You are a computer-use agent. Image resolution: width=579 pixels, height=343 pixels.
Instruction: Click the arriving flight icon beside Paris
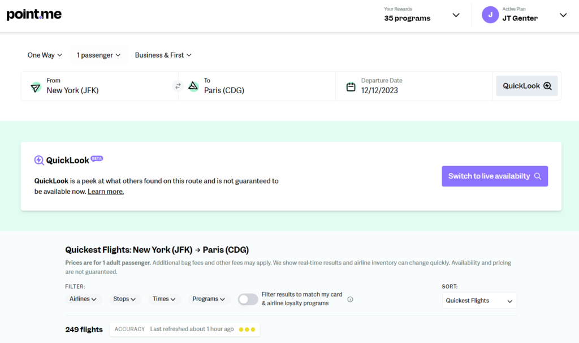pyautogui.click(x=192, y=86)
